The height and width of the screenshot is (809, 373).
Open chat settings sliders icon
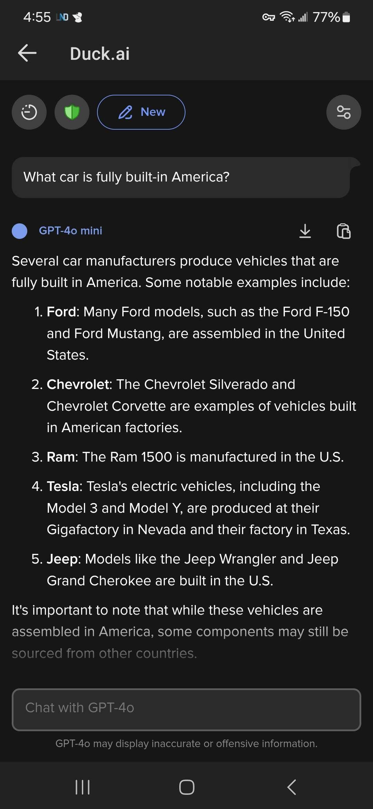tap(344, 112)
